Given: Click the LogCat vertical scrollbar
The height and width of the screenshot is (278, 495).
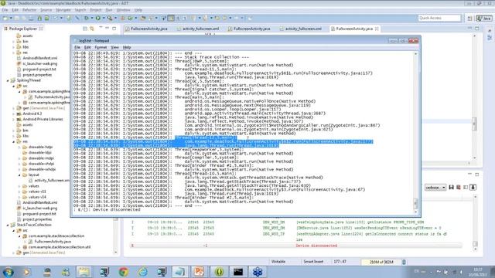Looking at the screenshot, I should click(x=475, y=222).
